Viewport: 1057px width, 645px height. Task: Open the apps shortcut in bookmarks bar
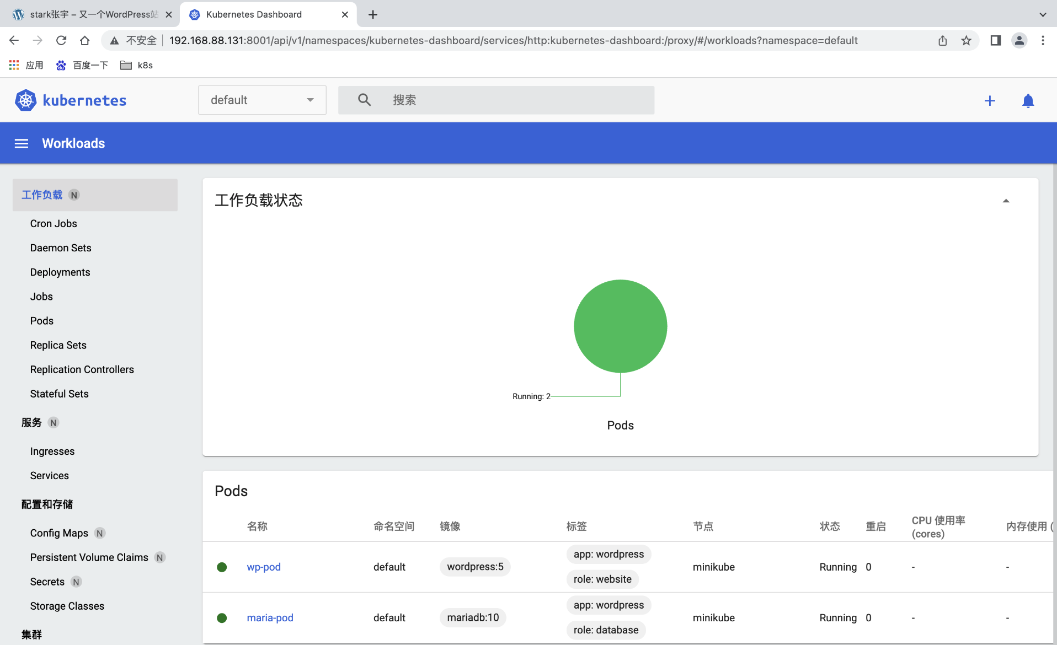click(26, 65)
